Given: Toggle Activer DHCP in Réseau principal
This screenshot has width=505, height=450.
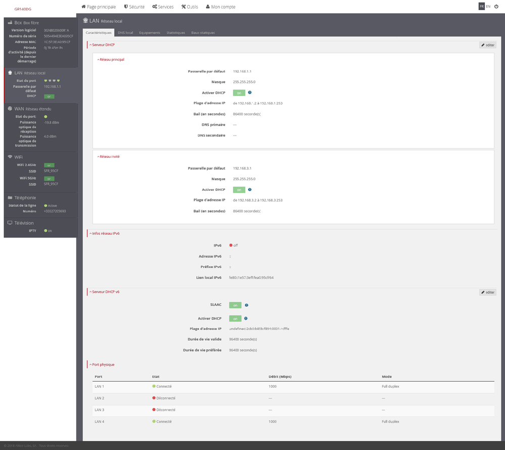Looking at the screenshot, I should click(x=239, y=93).
